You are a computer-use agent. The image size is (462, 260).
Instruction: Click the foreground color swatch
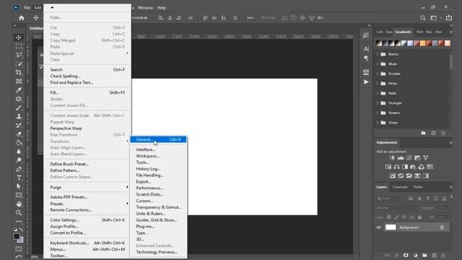pos(17,236)
